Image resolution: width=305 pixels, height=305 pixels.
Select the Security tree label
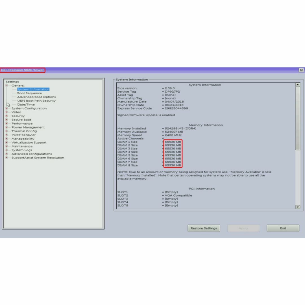[x=18, y=116]
